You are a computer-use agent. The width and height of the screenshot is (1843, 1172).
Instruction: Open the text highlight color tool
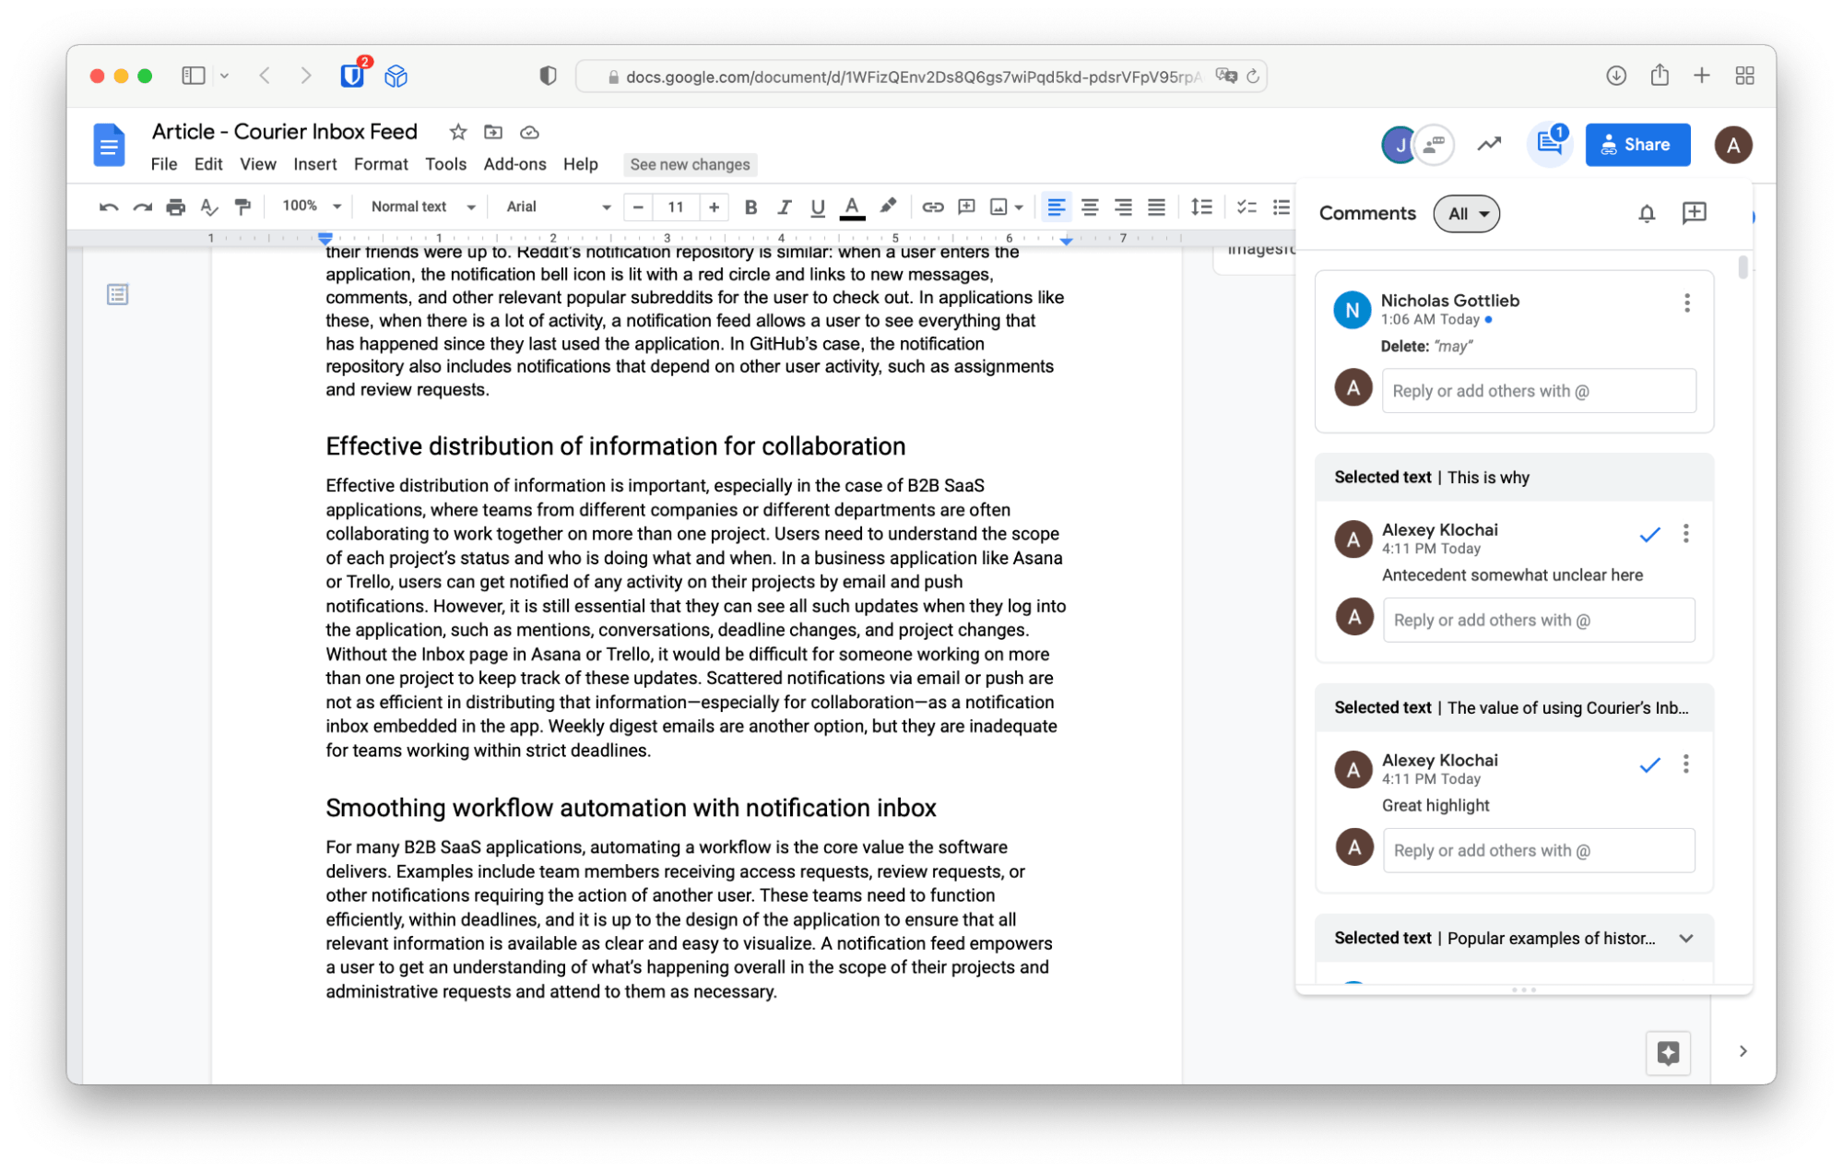[x=887, y=207]
